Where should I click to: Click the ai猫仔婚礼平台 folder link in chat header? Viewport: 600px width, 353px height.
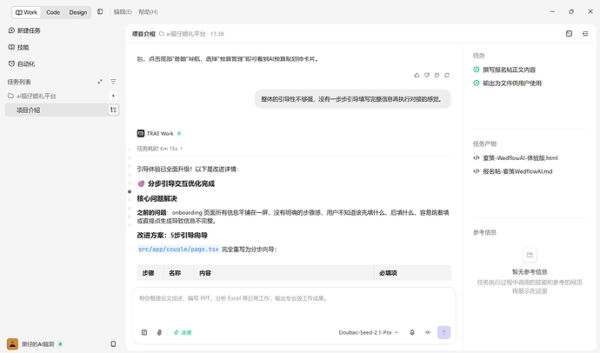point(182,34)
